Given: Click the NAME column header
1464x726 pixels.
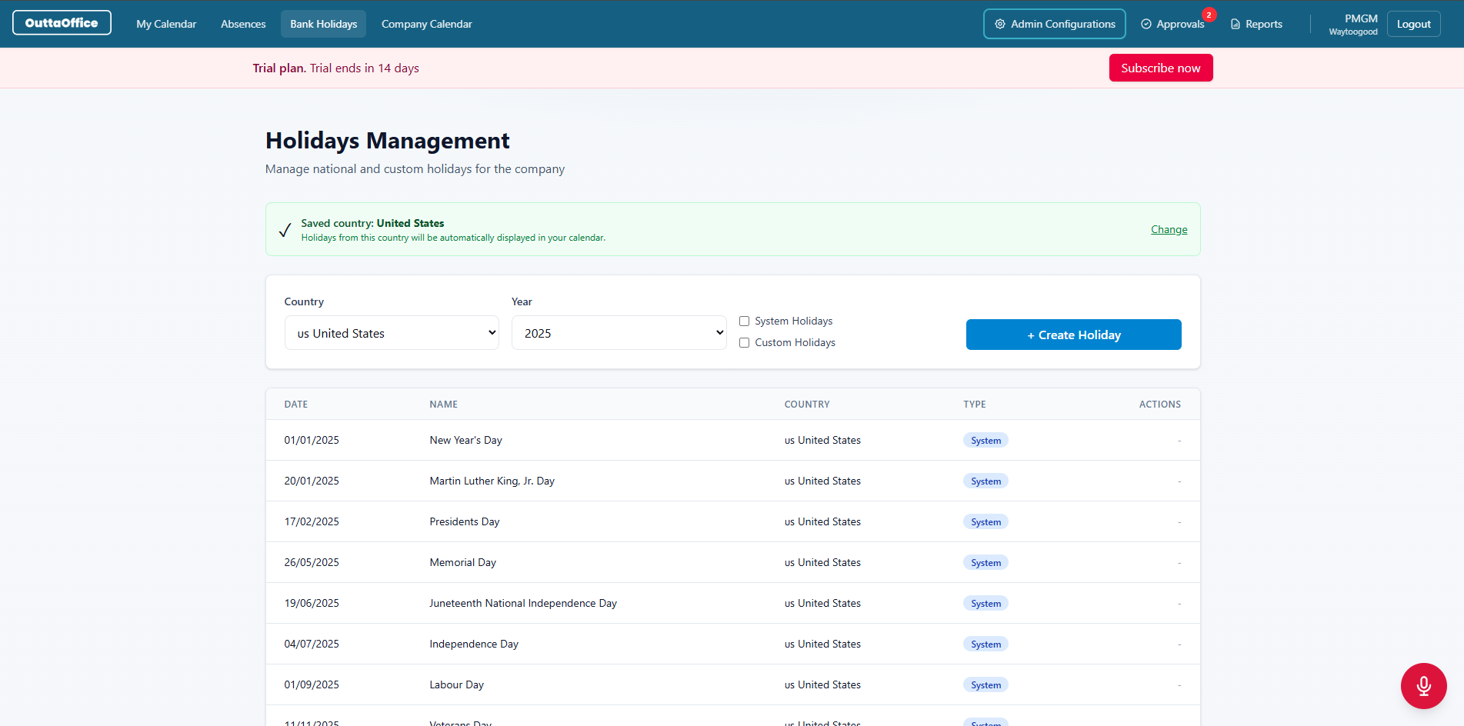Looking at the screenshot, I should pos(443,404).
